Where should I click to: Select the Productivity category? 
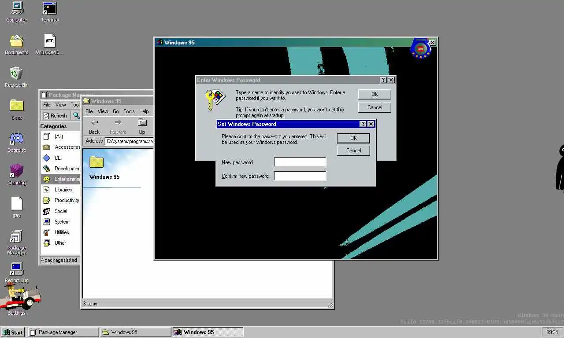click(x=60, y=200)
